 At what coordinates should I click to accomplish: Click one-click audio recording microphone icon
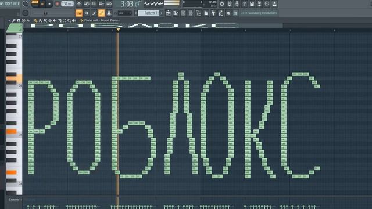(237, 4)
